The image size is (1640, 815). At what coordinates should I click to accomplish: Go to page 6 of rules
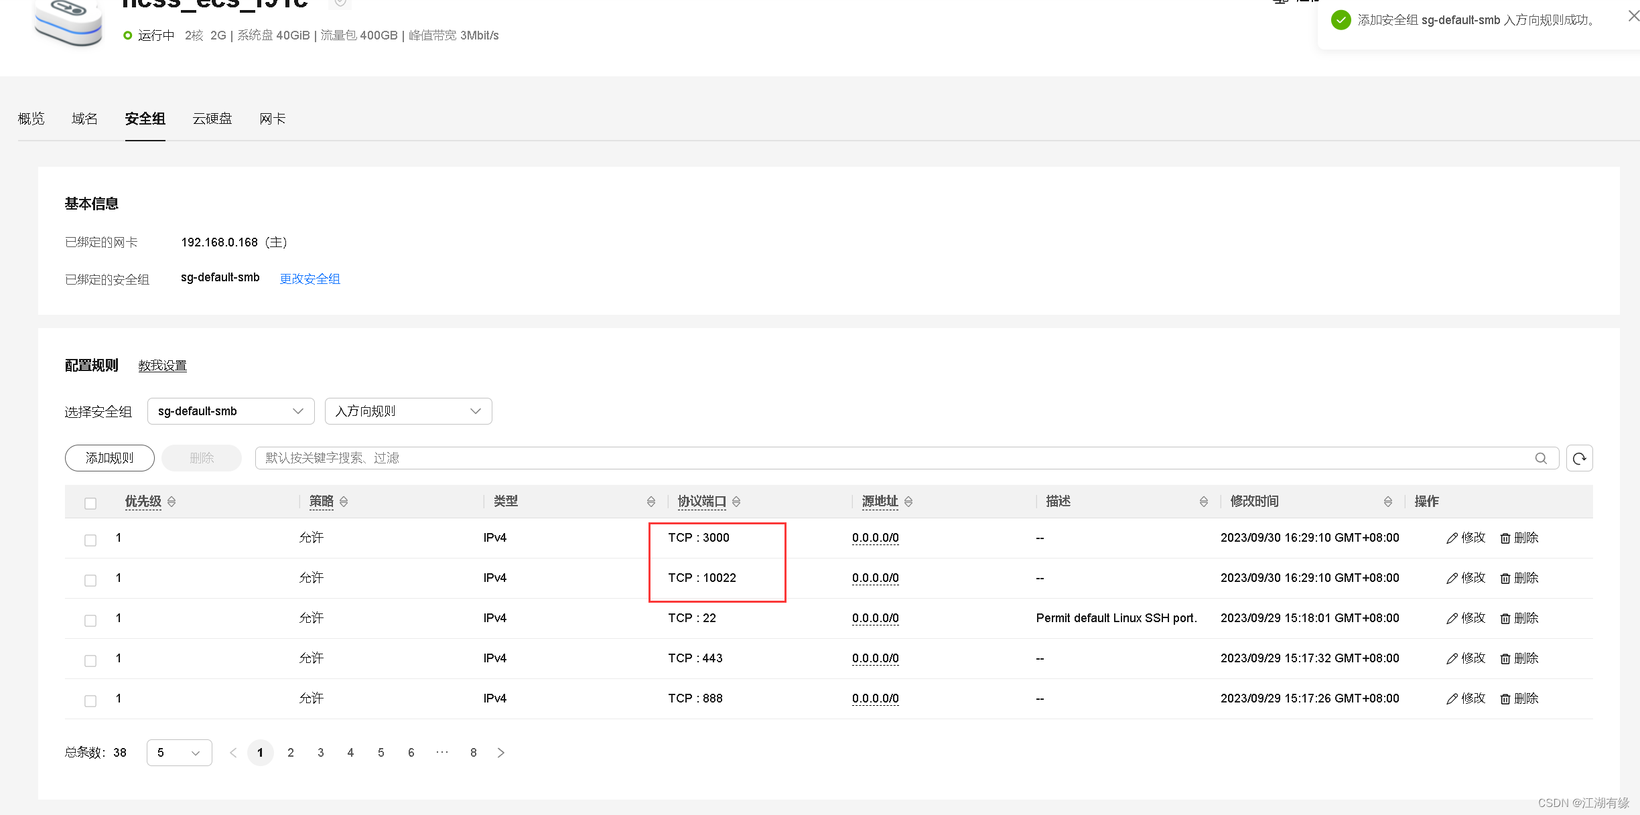(411, 753)
